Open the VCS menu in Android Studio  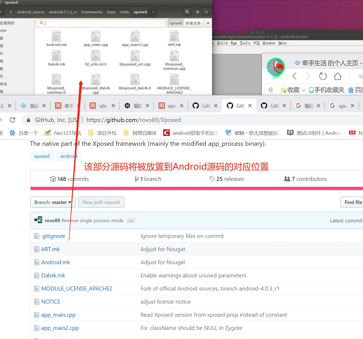click(256, 43)
